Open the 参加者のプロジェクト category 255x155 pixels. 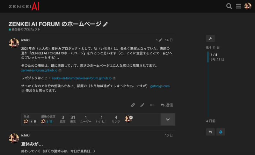[x=25, y=30]
